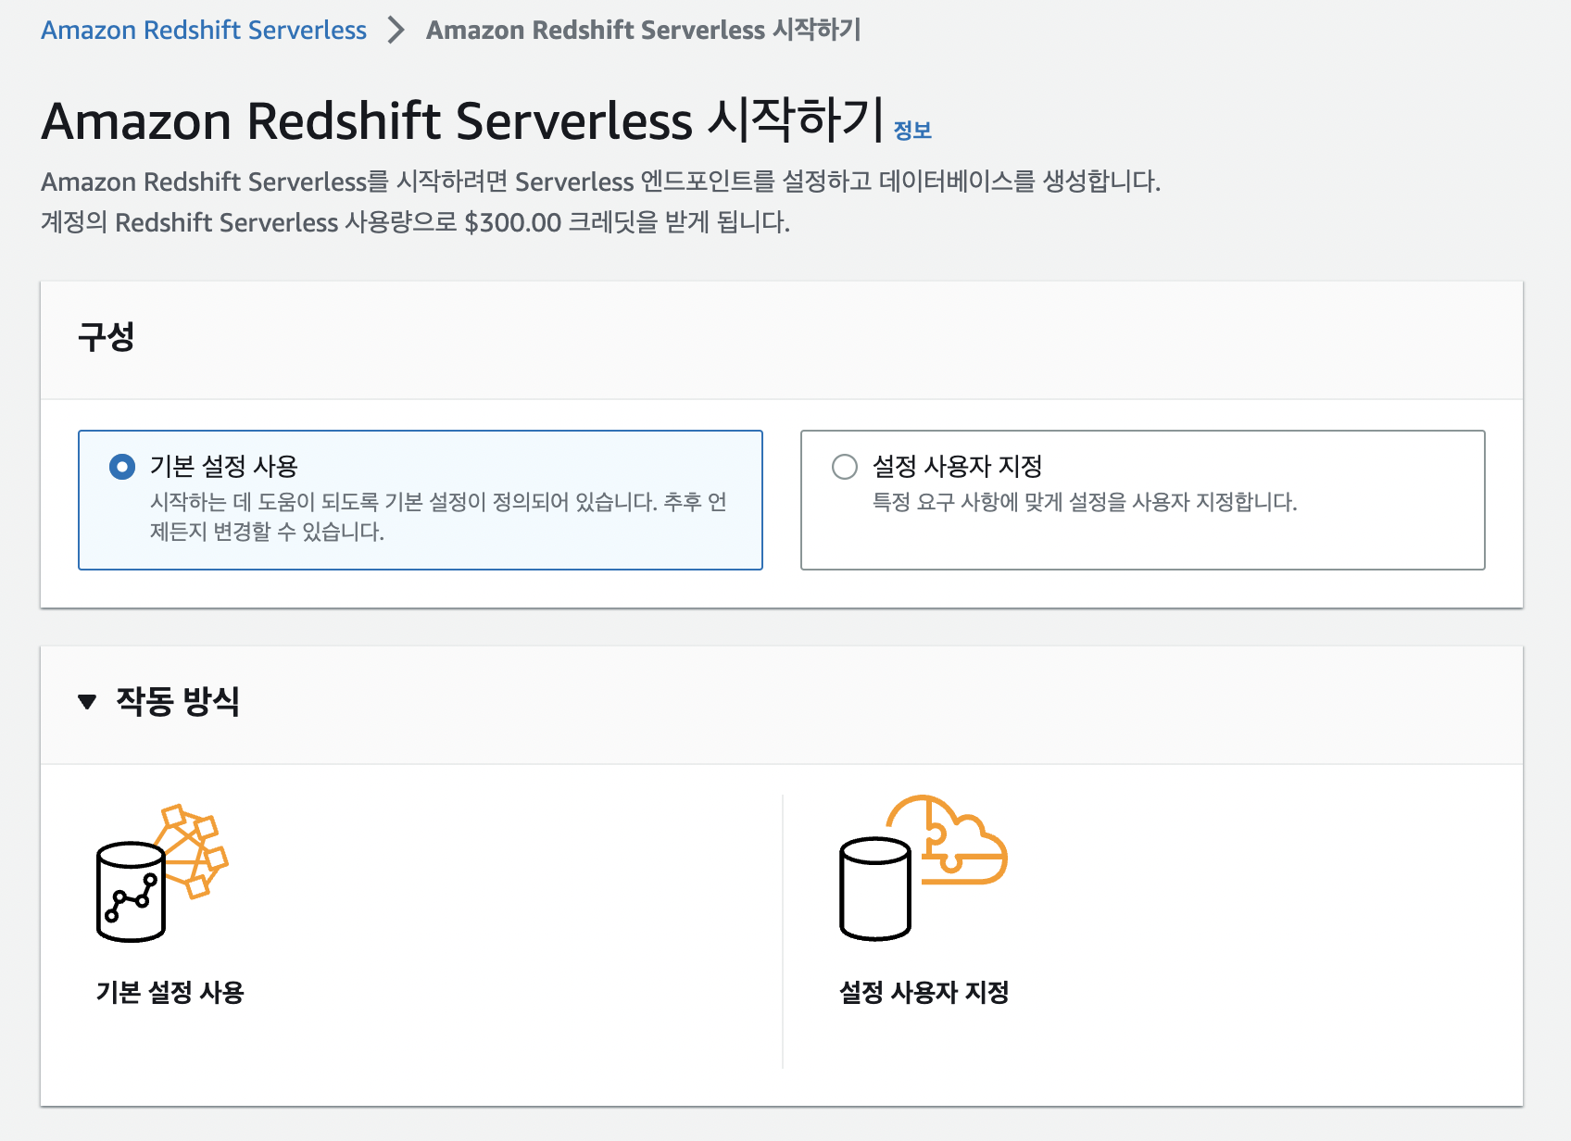This screenshot has width=1571, height=1141.
Task: Click the database with cloud puzzle icon
Action: 923,868
